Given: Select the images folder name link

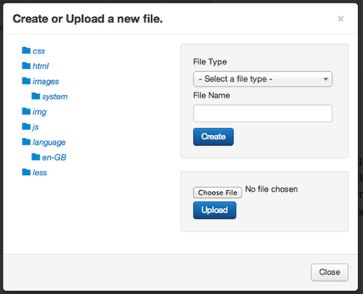Looking at the screenshot, I should click(x=46, y=81).
